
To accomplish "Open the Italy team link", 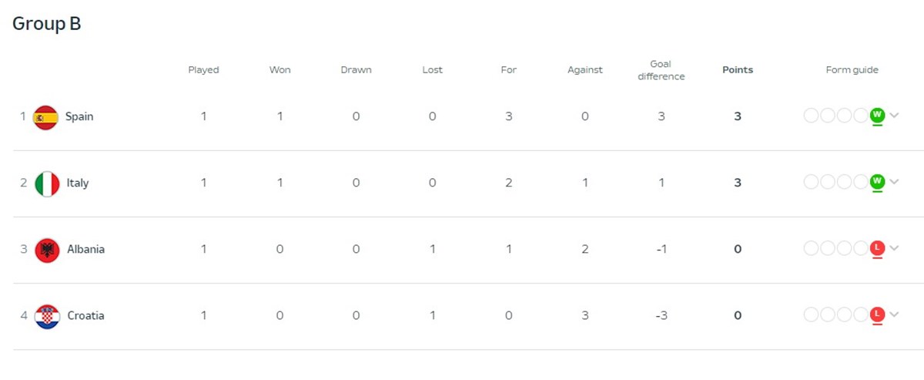I will click(x=78, y=183).
